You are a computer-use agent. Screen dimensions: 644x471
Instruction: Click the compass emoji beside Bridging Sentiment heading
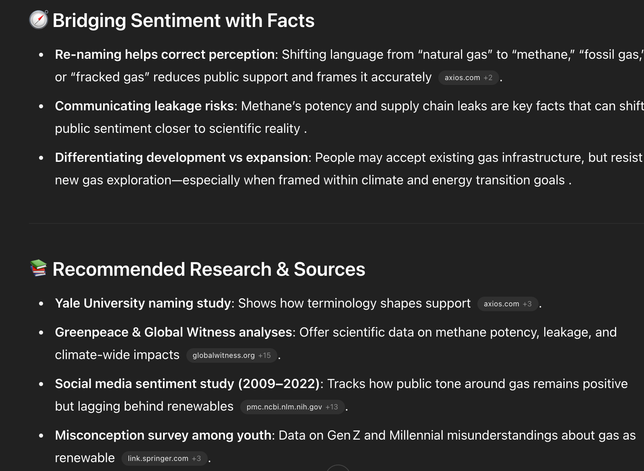coord(39,20)
